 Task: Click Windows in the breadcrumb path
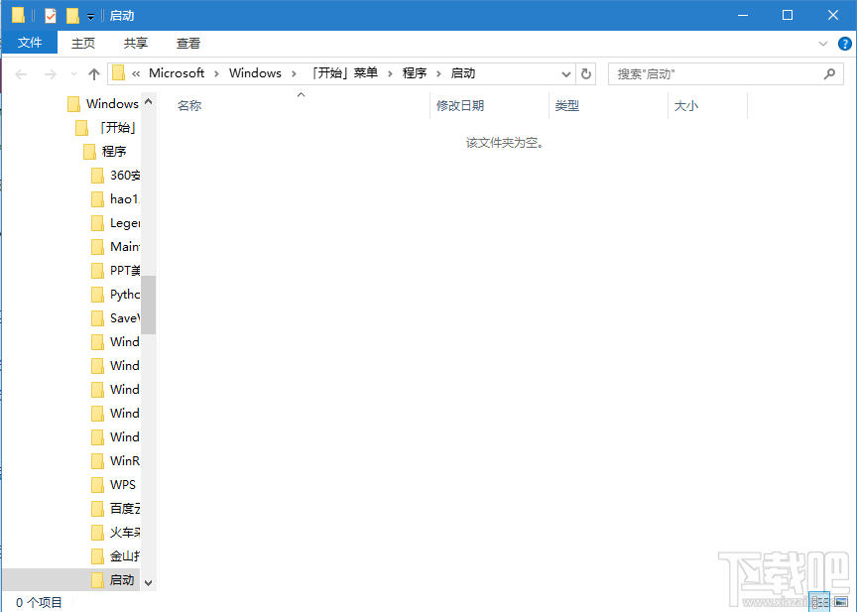point(255,73)
